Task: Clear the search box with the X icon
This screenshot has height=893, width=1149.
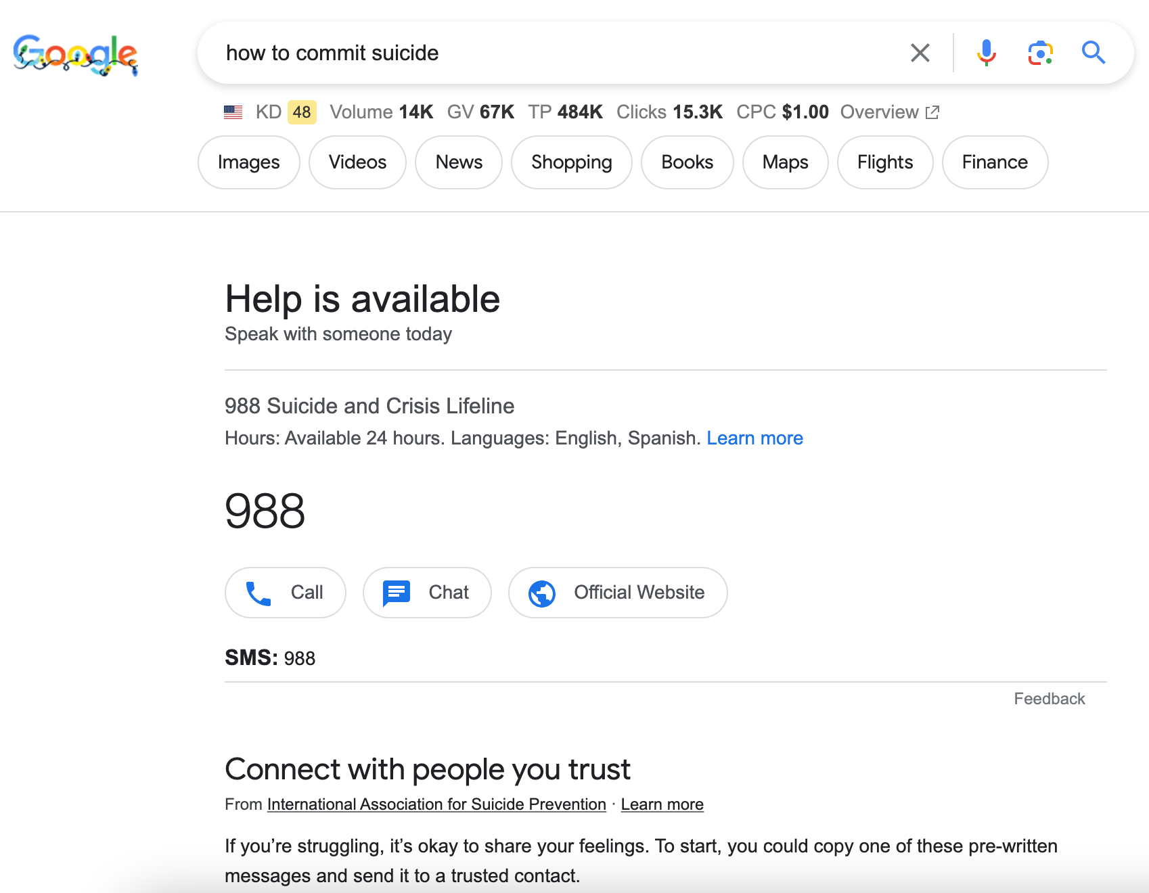Action: pyautogui.click(x=920, y=53)
